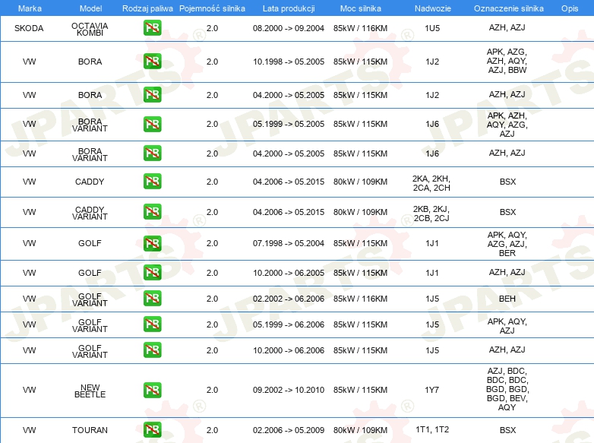Click the Rodzaj paliwa column header
The height and width of the screenshot is (443, 594).
click(x=147, y=8)
